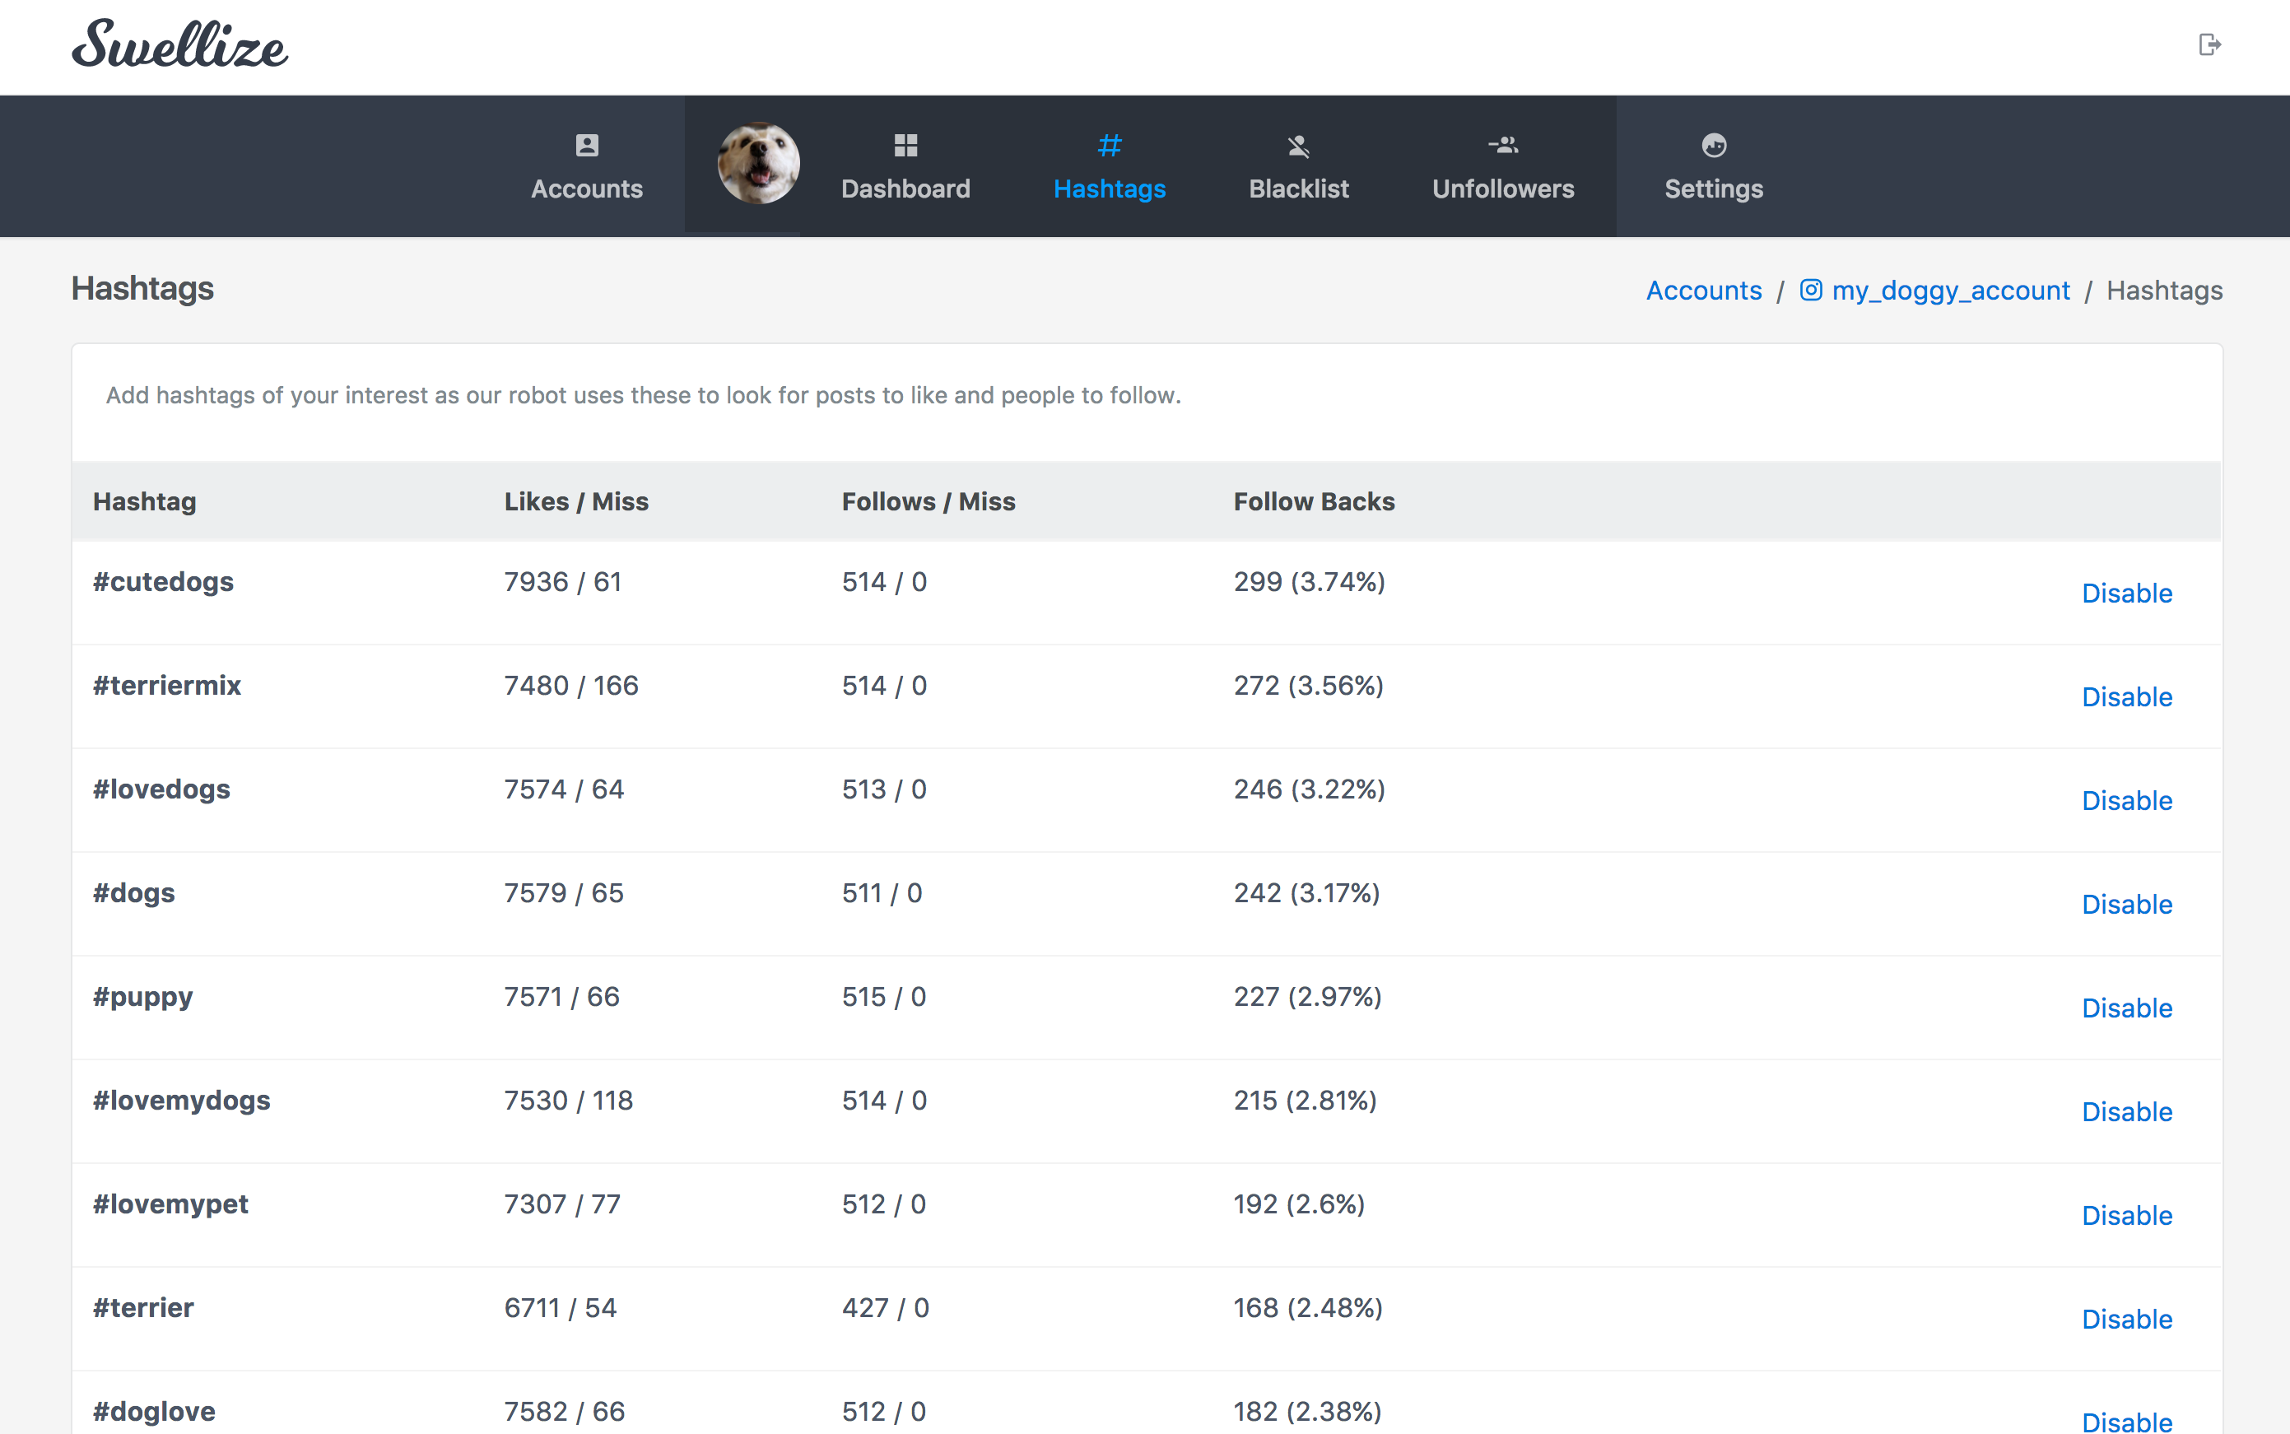Click the Follow Backs column header

[x=1313, y=501]
